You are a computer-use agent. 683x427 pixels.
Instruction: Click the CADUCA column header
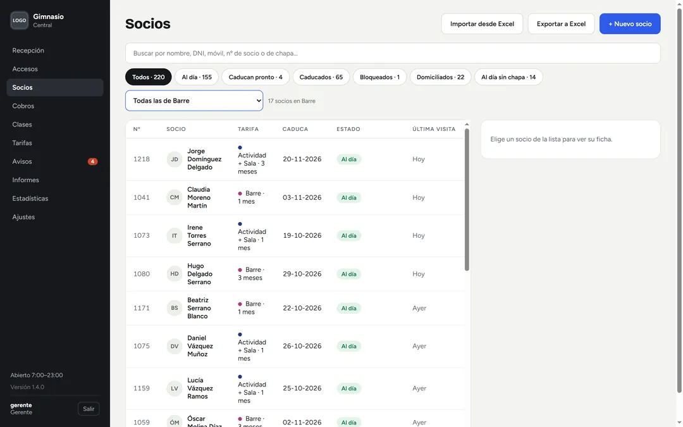(x=295, y=129)
